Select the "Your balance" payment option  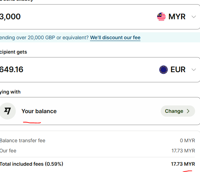pos(39,111)
